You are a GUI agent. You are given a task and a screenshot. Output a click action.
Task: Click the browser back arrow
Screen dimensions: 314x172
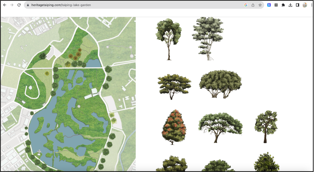(x=5, y=5)
